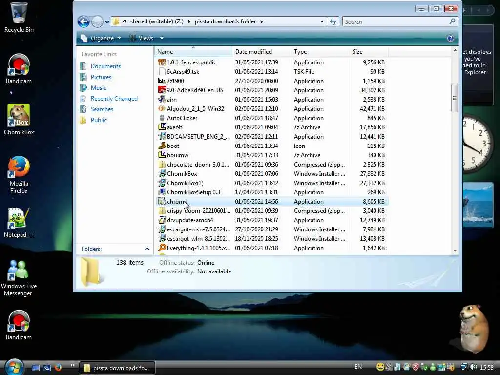Image resolution: width=500 pixels, height=375 pixels.
Task: Open Recently Changed favorite link
Action: [114, 99]
